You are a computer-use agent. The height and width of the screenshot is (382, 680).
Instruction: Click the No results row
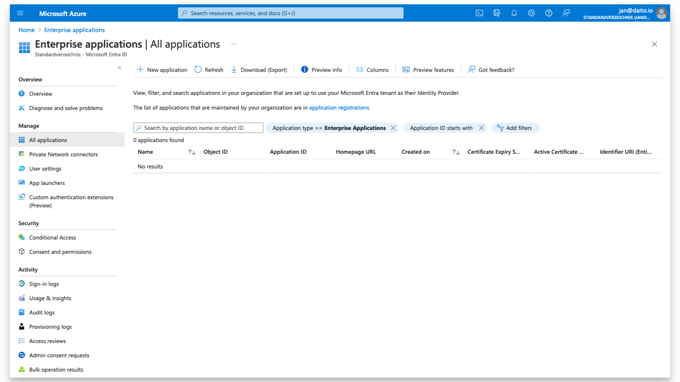[x=397, y=166]
